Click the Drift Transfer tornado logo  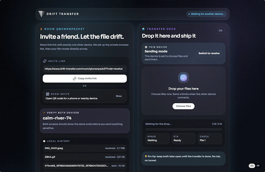[41, 14]
